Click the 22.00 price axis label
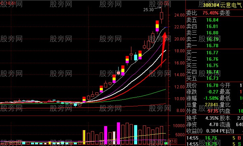The height and width of the screenshot is (146, 243). coord(179,27)
